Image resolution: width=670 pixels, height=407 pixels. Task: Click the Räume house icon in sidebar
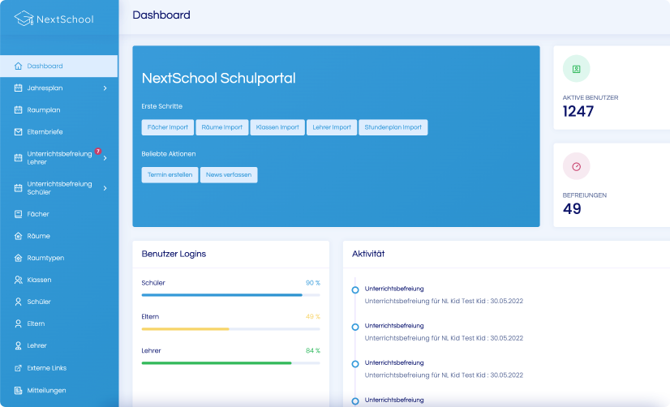pos(18,236)
